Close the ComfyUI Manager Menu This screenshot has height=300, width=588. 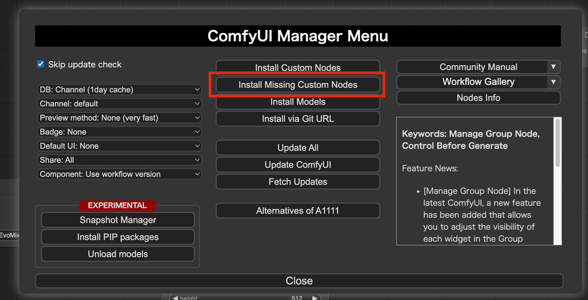click(x=299, y=281)
